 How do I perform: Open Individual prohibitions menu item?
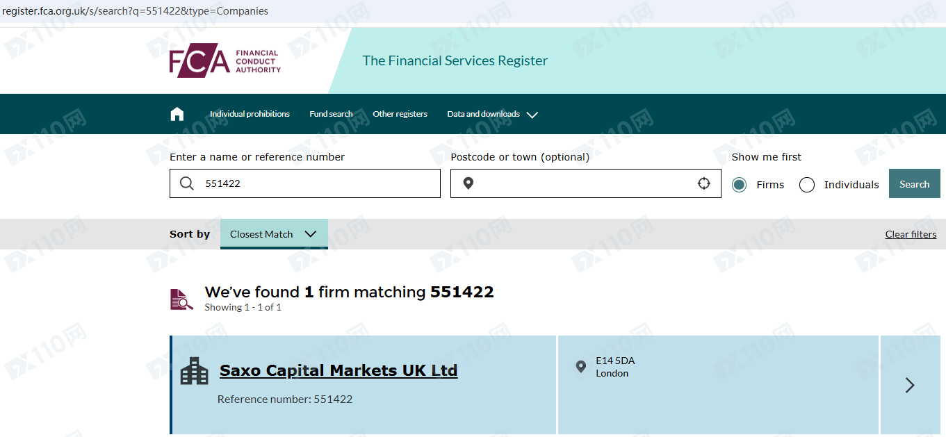click(250, 114)
